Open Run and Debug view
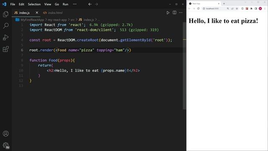Viewport: 268px width, 151px height. [x=5, y=37]
